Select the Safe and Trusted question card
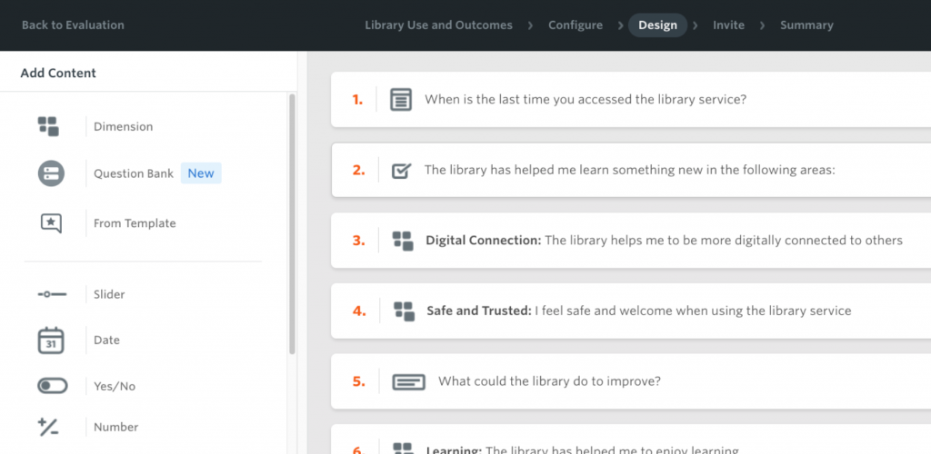Viewport: 931px width, 454px height. click(x=631, y=311)
